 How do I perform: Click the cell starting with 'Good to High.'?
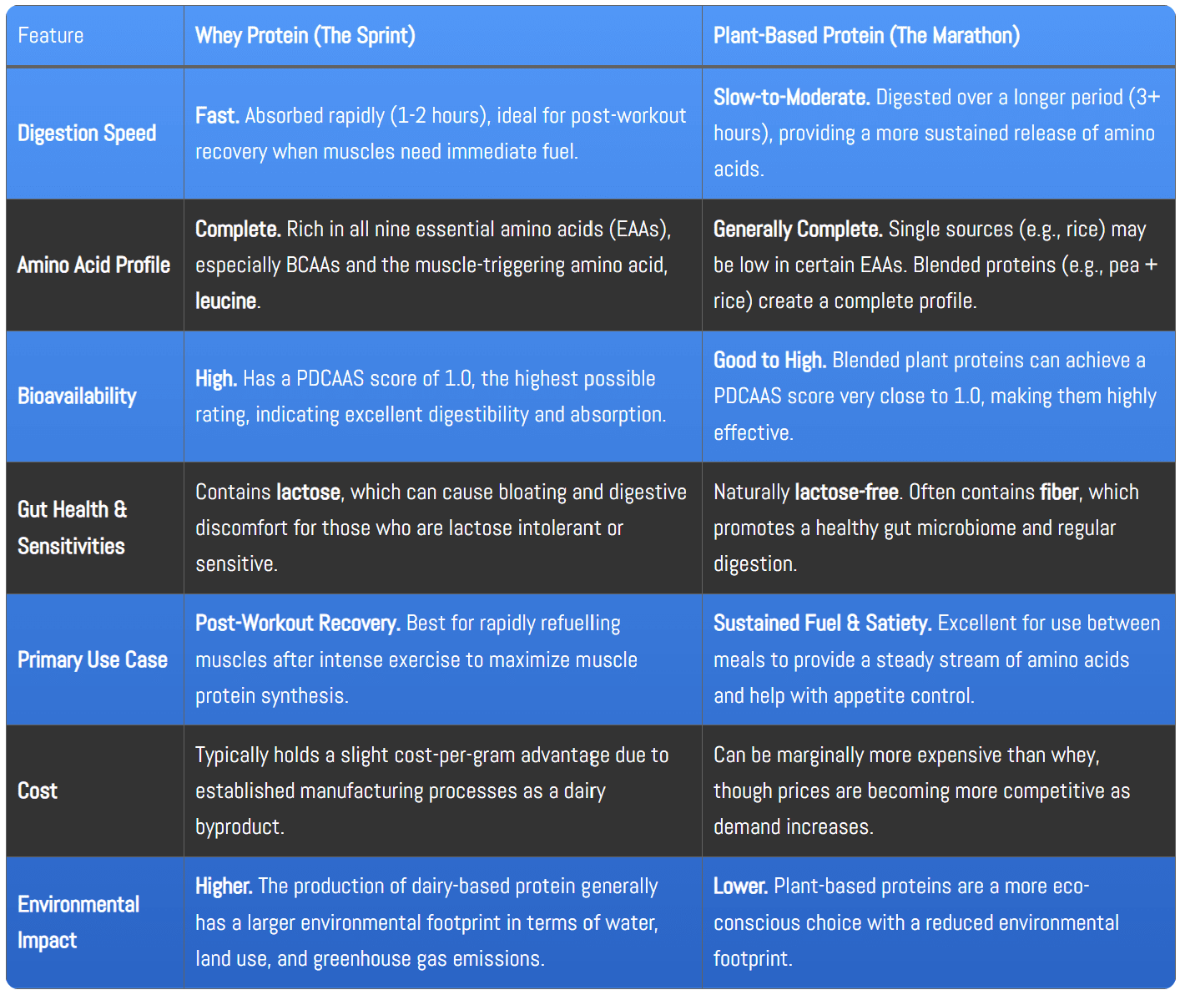pos(935,396)
